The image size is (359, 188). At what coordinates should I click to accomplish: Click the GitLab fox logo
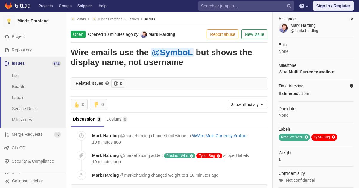click(8, 6)
